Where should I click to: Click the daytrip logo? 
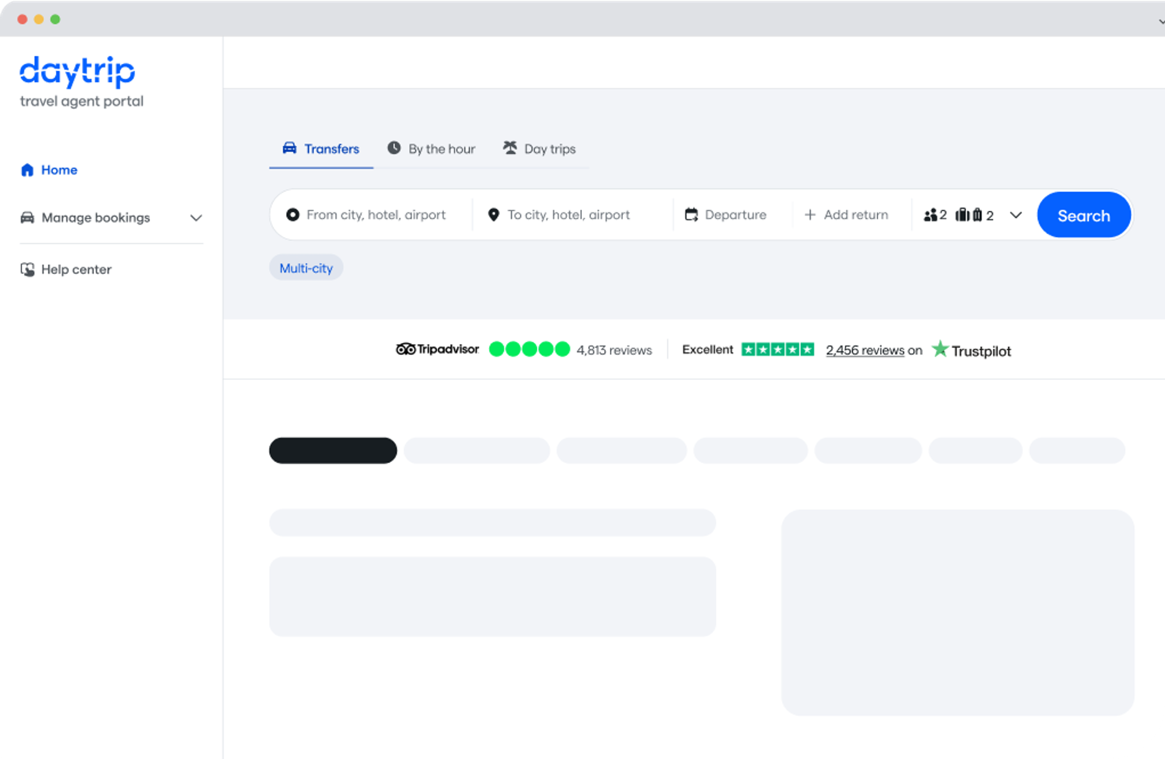[x=77, y=72]
